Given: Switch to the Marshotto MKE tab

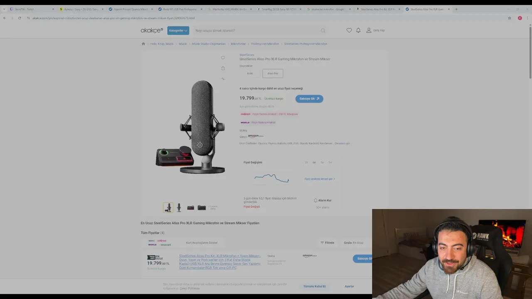Looking at the screenshot, I should tap(229, 9).
